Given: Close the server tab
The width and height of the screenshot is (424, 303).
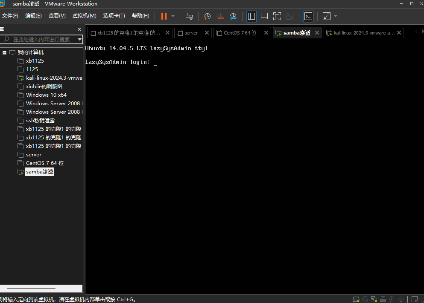Looking at the screenshot, I should [207, 33].
